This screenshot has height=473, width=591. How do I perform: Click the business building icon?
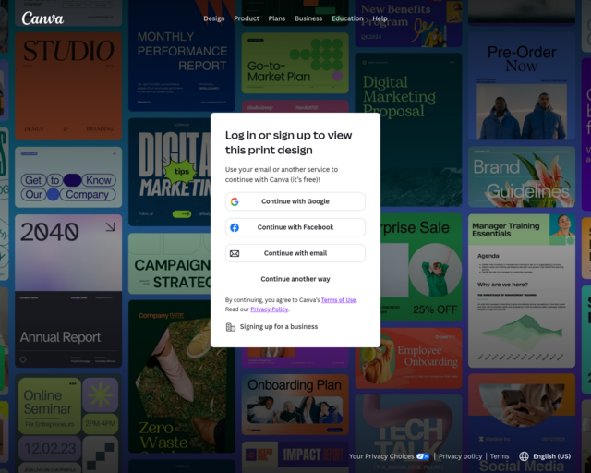tap(230, 327)
